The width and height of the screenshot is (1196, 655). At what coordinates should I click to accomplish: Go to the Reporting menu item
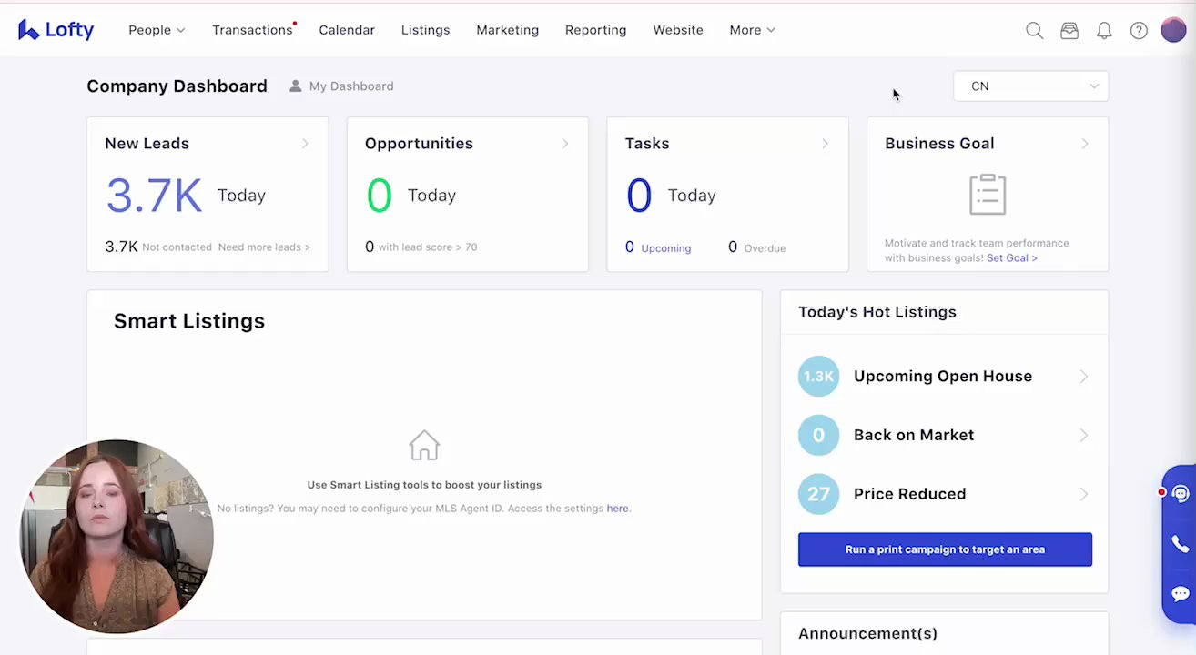[x=595, y=30]
